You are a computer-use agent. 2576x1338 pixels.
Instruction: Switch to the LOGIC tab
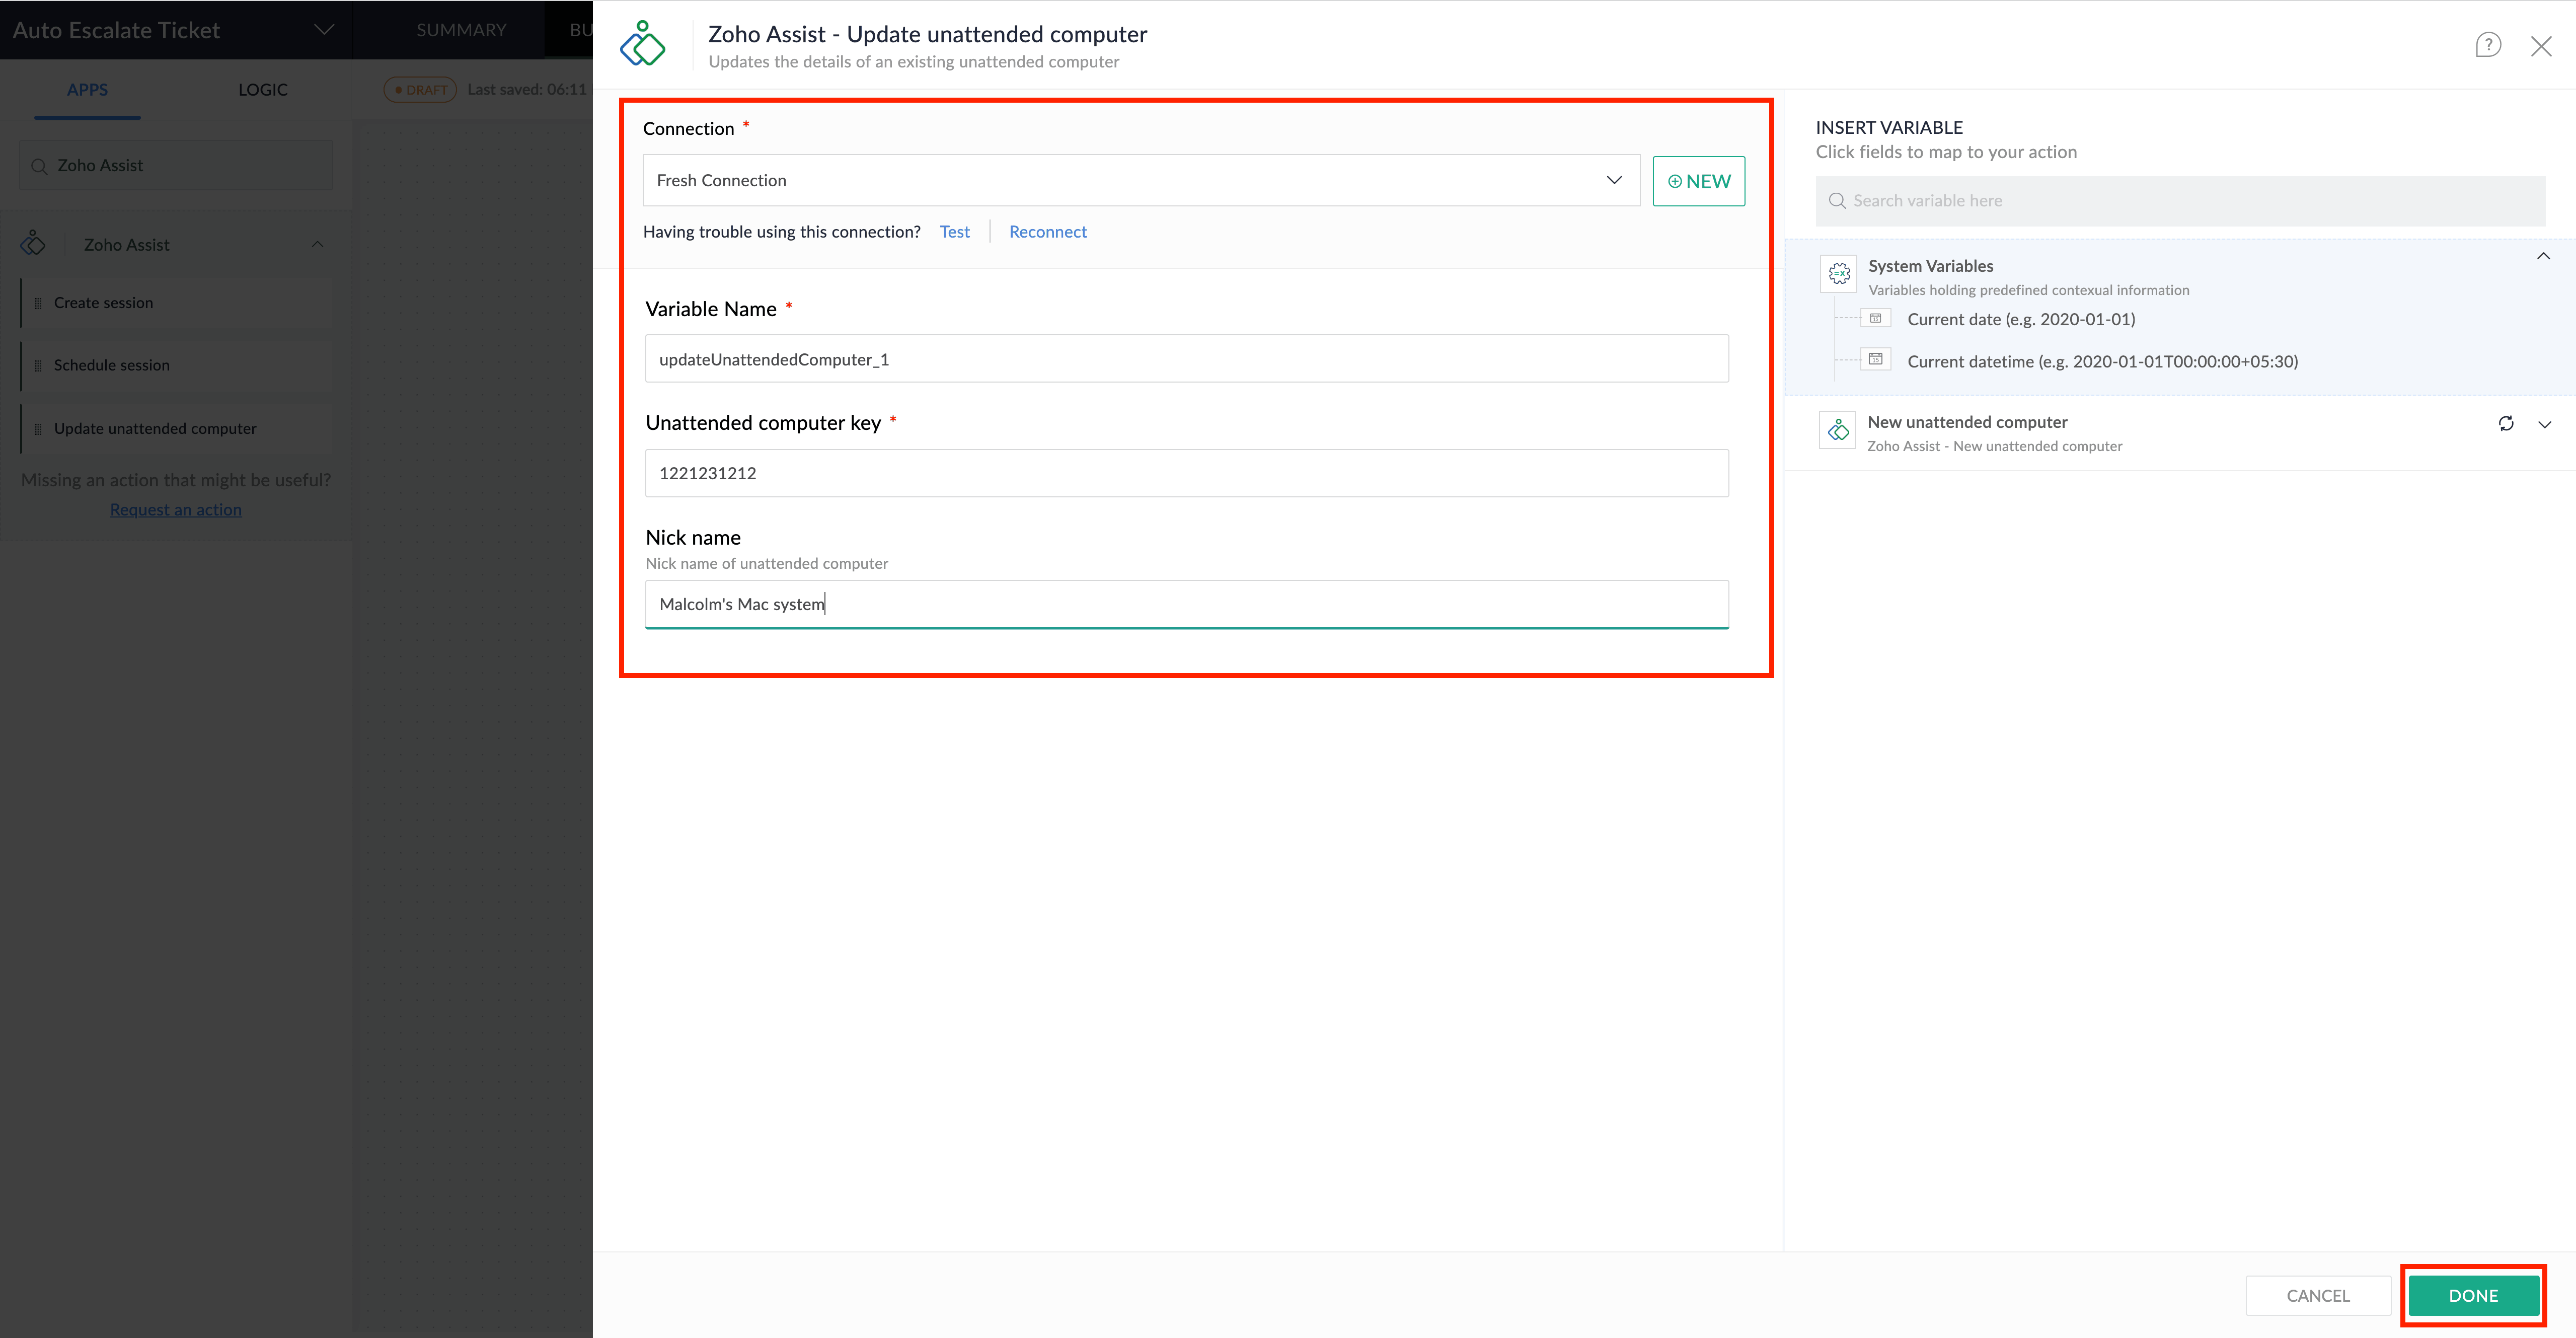point(262,90)
